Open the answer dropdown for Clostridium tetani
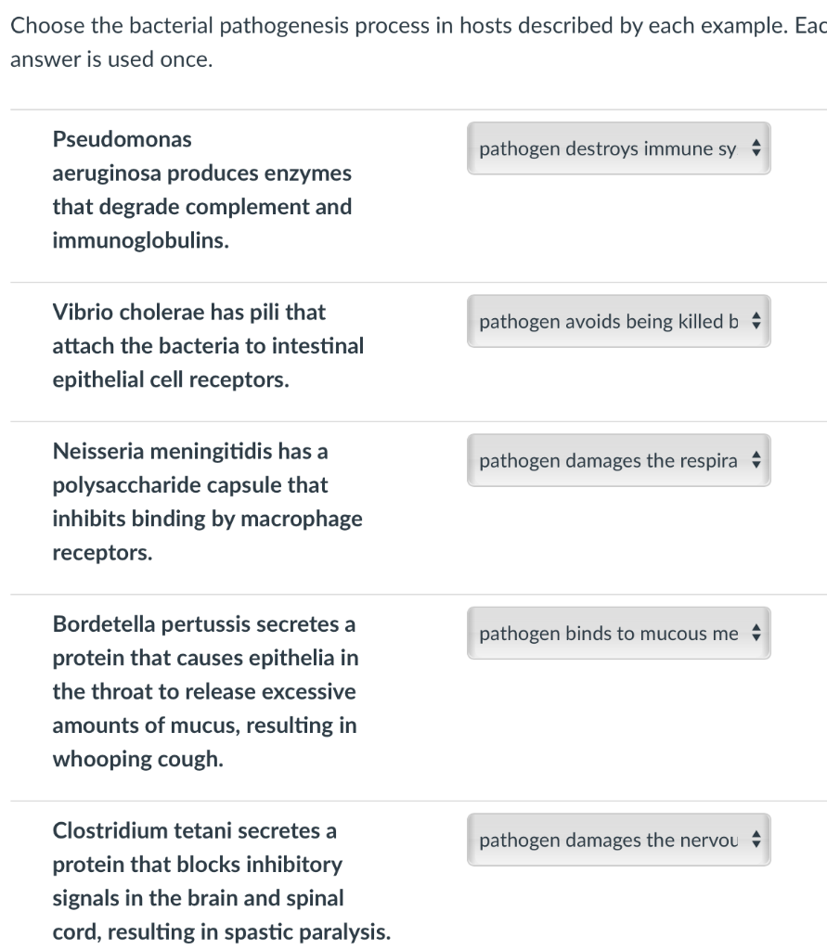The height and width of the screenshot is (950, 827). [617, 840]
